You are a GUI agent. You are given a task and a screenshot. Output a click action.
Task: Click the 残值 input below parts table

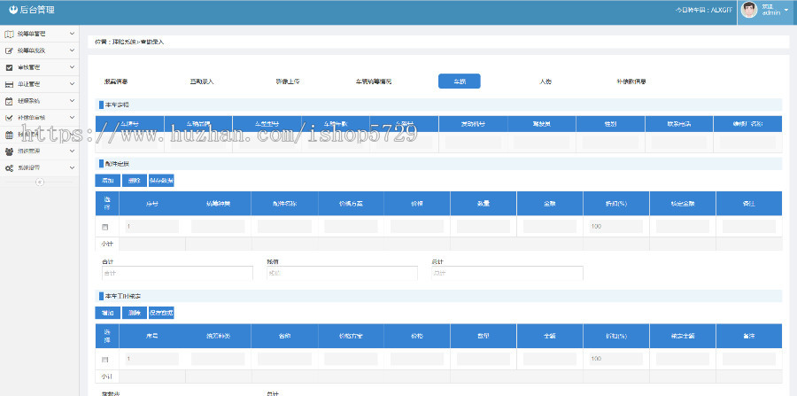coord(342,273)
